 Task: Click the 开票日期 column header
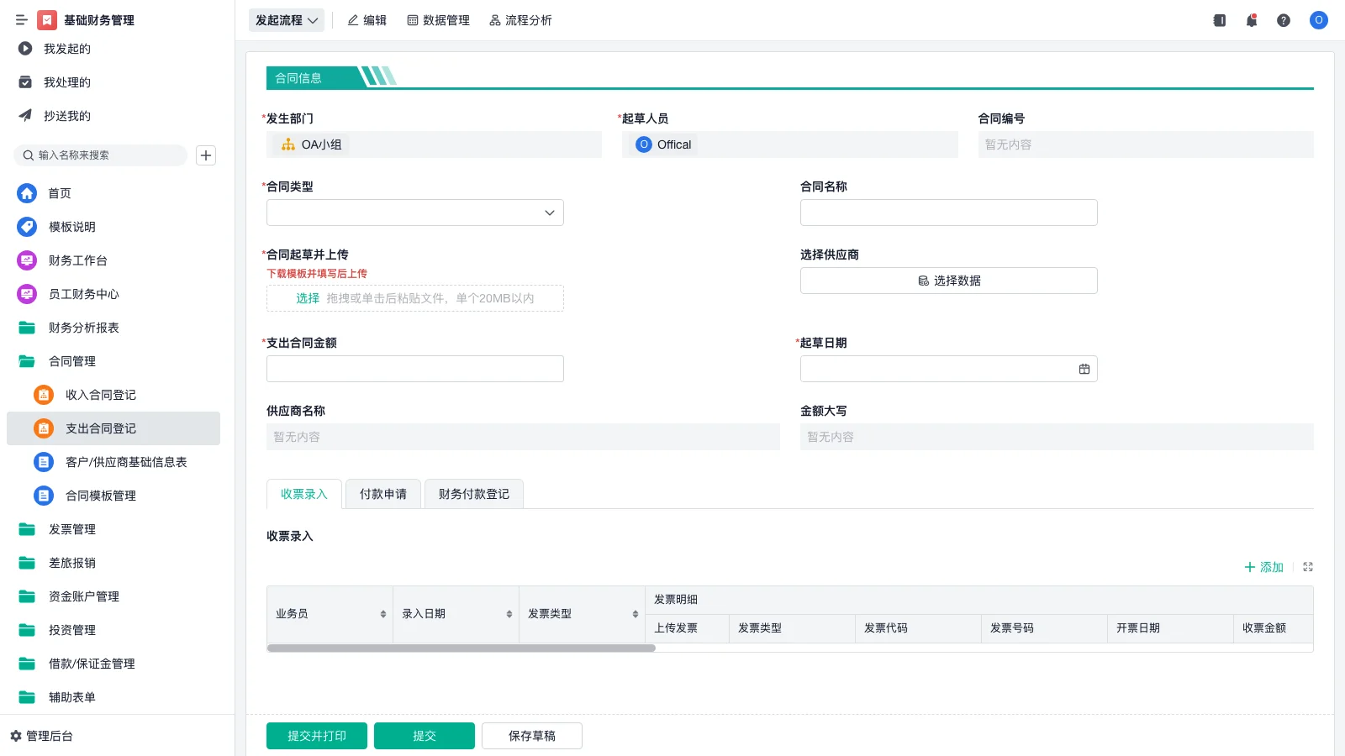pos(1170,628)
